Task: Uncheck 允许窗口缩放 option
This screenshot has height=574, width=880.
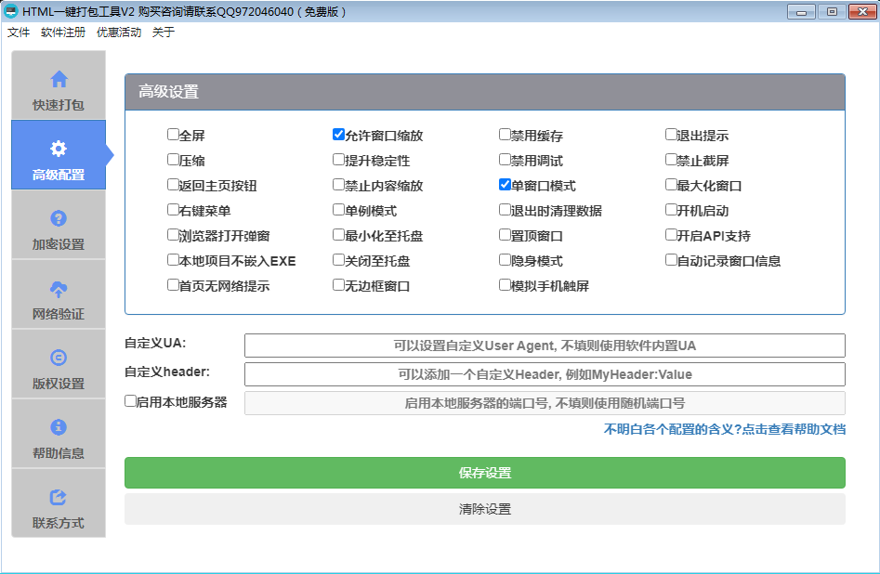Action: [339, 135]
